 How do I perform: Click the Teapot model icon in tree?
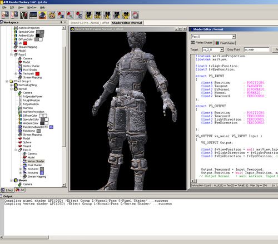click(20, 146)
